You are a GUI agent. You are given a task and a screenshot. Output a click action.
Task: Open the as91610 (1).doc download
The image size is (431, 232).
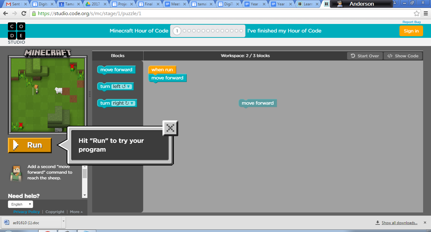point(32,222)
